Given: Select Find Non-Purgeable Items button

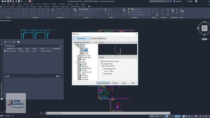Looking at the screenshot, I should point(98,39).
